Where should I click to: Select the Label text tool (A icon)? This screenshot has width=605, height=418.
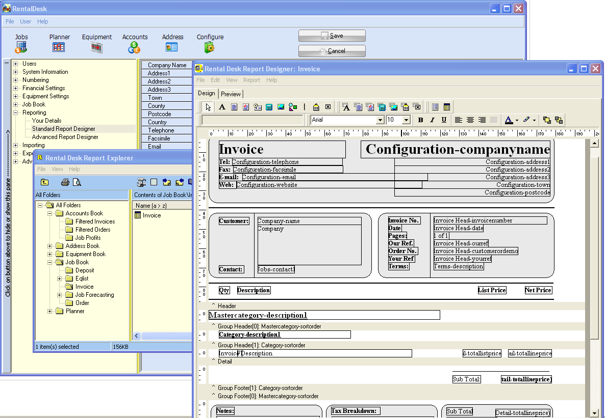[222, 107]
